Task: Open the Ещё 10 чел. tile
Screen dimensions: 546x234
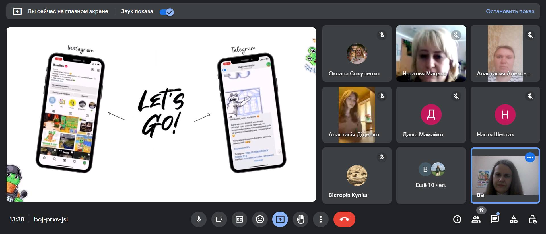Action: 431,175
